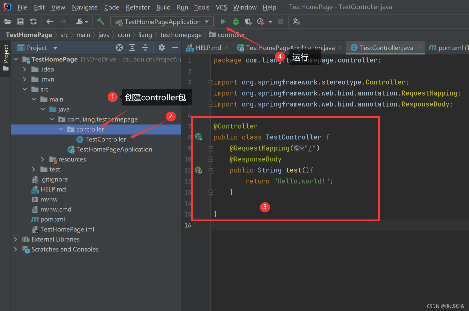Expand the .idea folder
The width and height of the screenshot is (469, 311).
click(x=25, y=69)
